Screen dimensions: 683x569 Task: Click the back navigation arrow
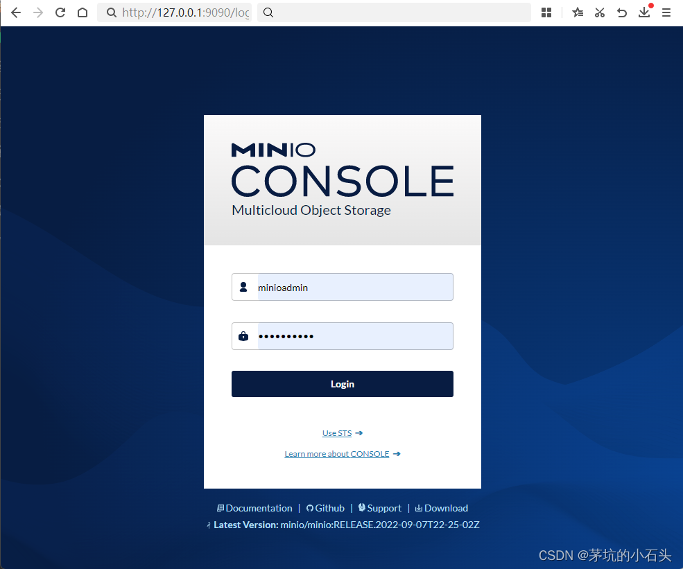pos(15,12)
